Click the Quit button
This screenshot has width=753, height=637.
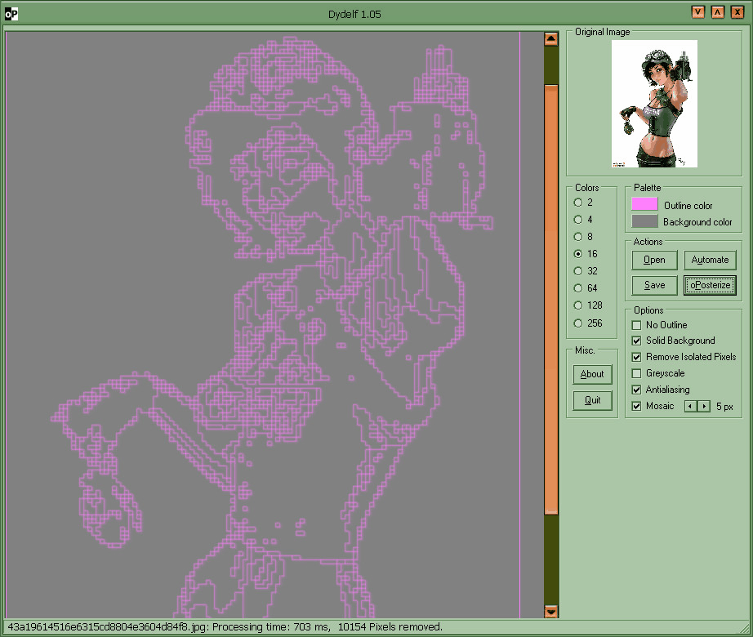click(592, 400)
